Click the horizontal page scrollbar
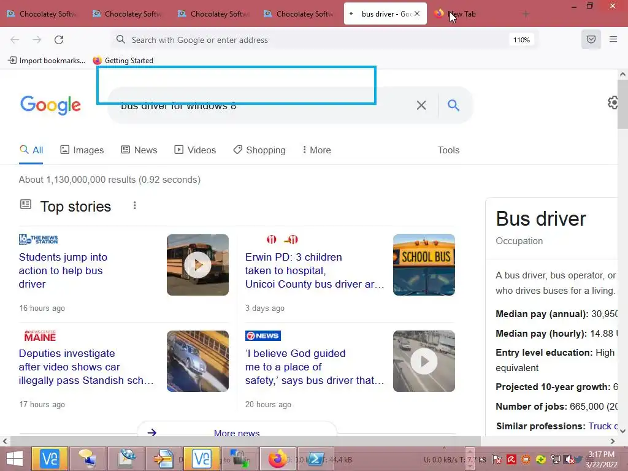This screenshot has width=628, height=471. coord(245,441)
